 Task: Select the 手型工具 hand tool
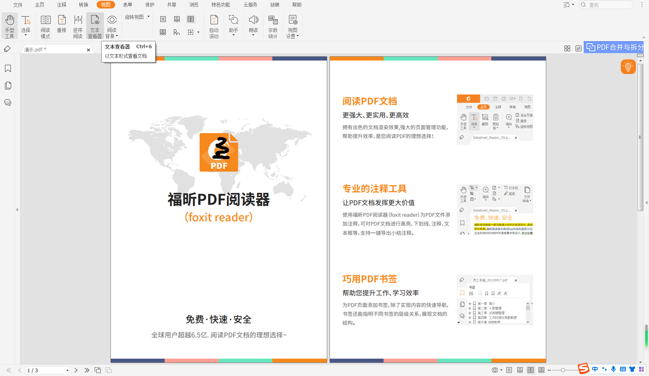pyautogui.click(x=9, y=25)
